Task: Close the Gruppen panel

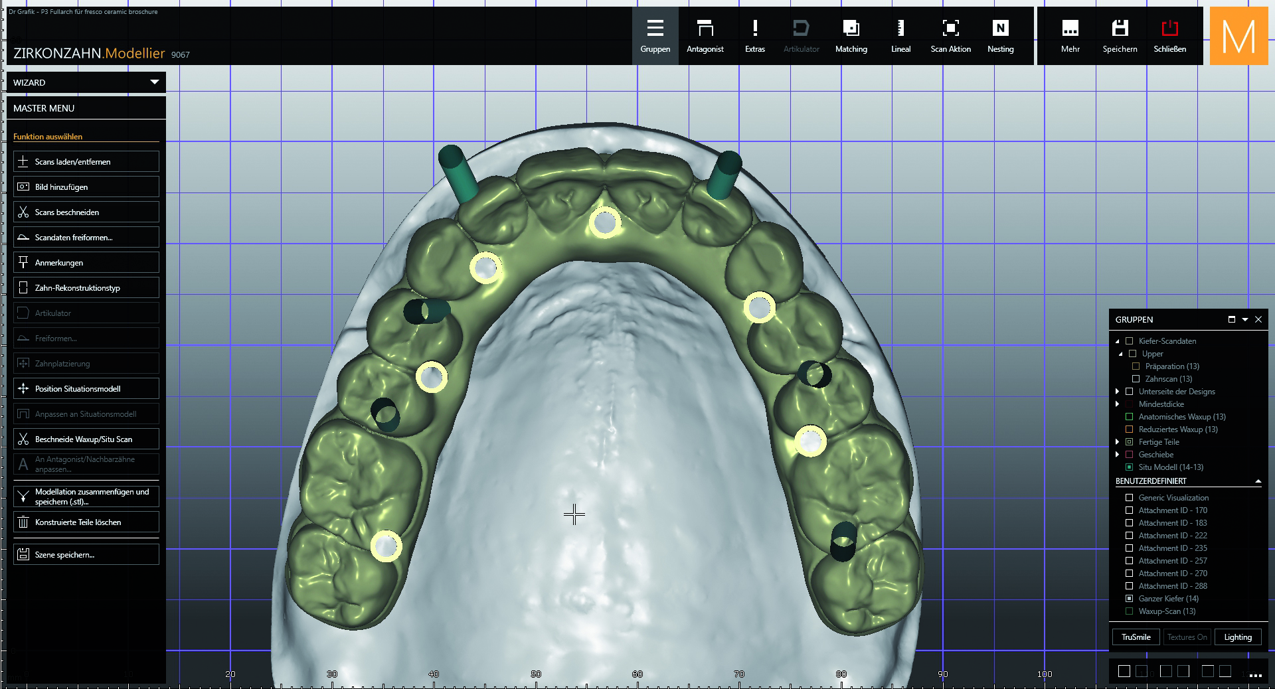Action: pos(1258,319)
